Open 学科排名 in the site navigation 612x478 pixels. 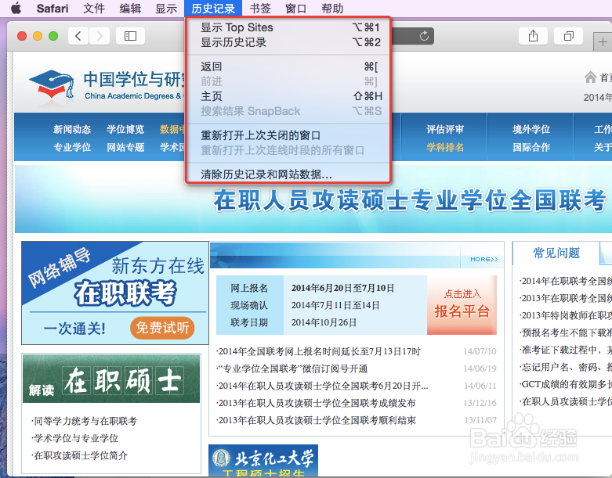(x=445, y=147)
